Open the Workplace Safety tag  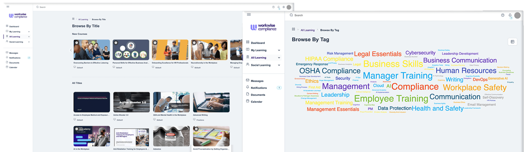pos(474,87)
